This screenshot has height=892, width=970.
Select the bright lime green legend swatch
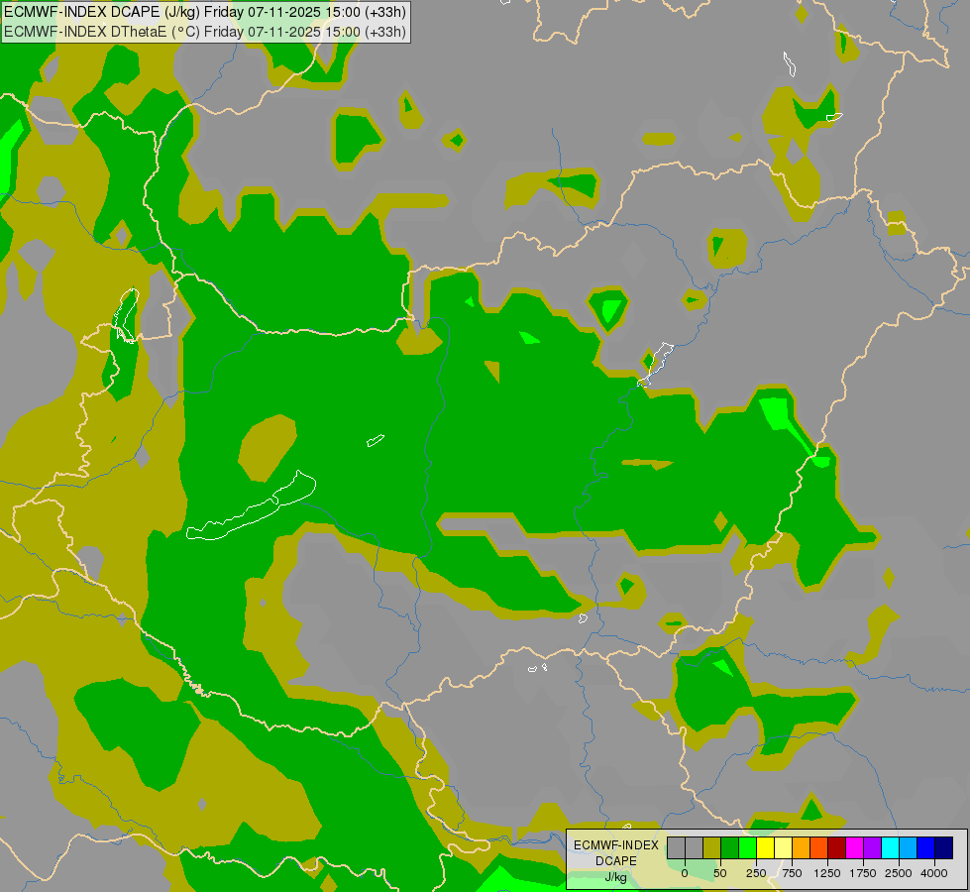tap(748, 847)
